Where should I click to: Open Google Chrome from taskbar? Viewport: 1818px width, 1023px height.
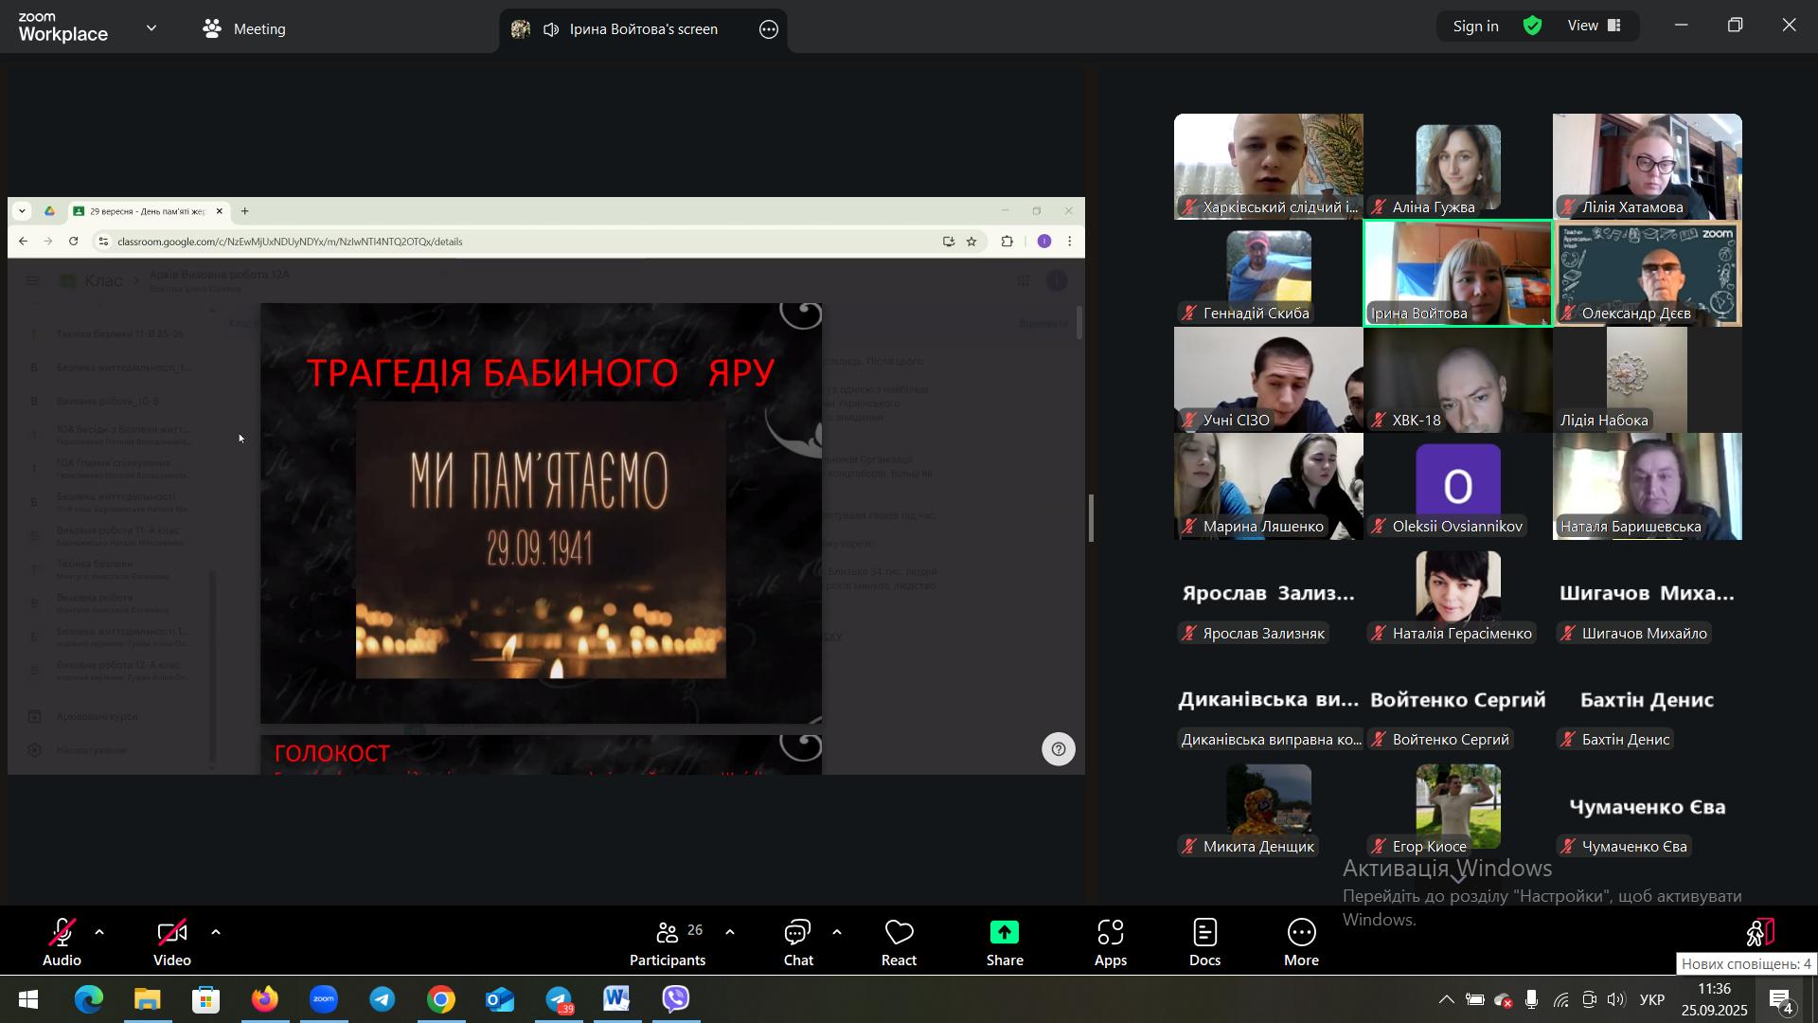click(x=441, y=1000)
